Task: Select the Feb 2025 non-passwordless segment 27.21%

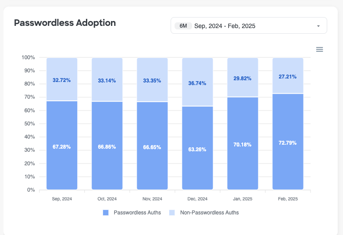Action: click(288, 76)
